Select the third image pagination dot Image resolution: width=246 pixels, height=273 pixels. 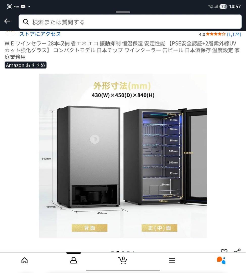click(x=123, y=252)
